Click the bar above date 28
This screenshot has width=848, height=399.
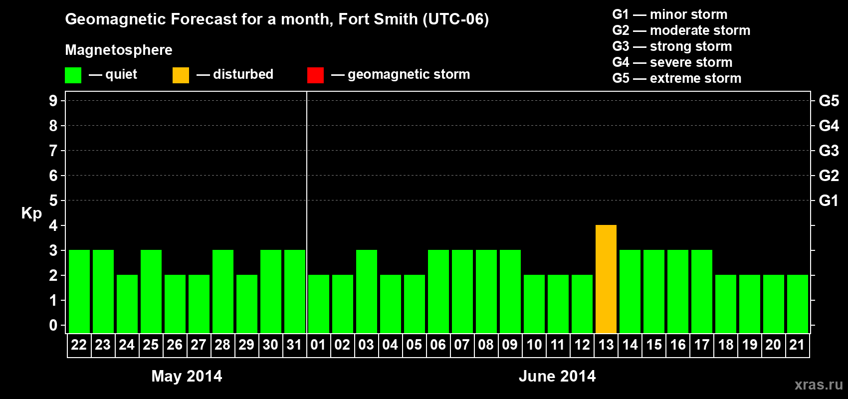[223, 291]
